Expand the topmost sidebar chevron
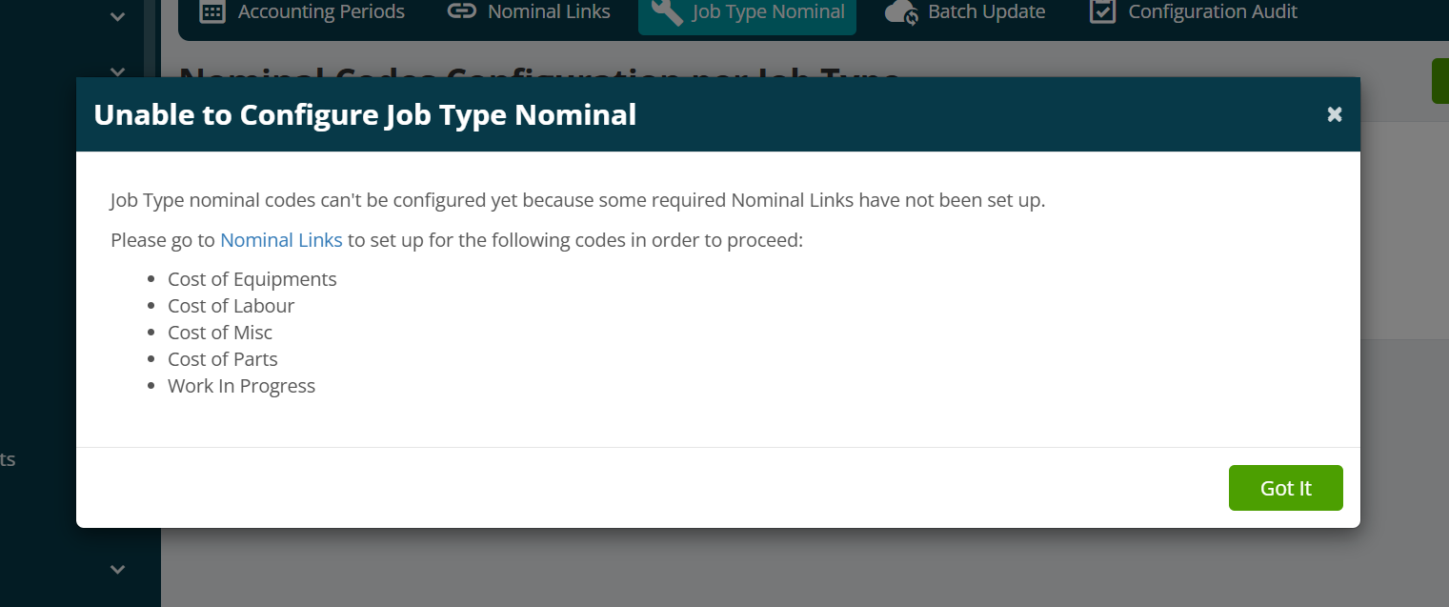This screenshot has height=607, width=1449. coord(118,16)
